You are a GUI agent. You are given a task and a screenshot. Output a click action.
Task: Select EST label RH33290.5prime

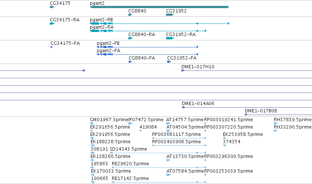click(293, 127)
